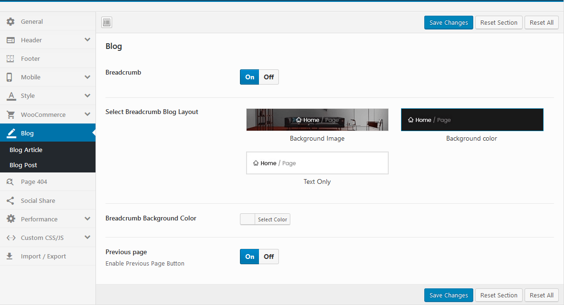Expand the WooCommerce submenu chevron
The height and width of the screenshot is (305, 564).
[87, 114]
